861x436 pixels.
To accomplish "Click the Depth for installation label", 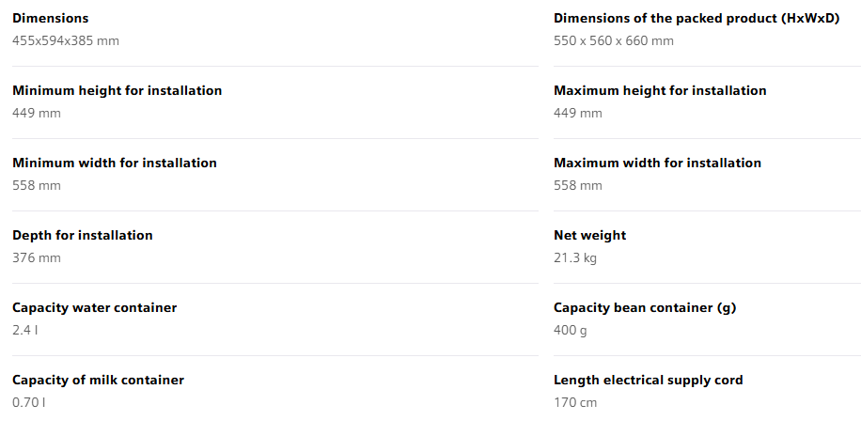I will click(x=83, y=236).
